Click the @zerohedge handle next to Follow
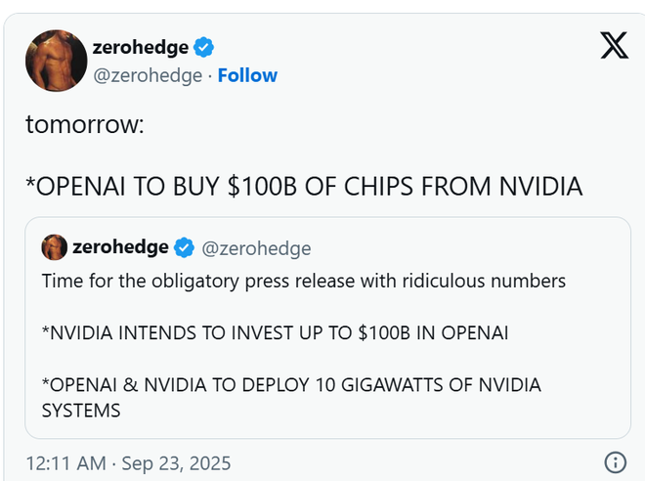645x481 pixels. click(x=147, y=75)
